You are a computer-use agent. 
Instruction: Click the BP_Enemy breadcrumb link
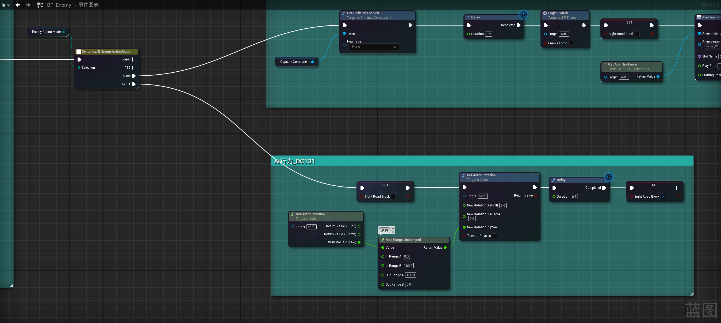pyautogui.click(x=59, y=5)
